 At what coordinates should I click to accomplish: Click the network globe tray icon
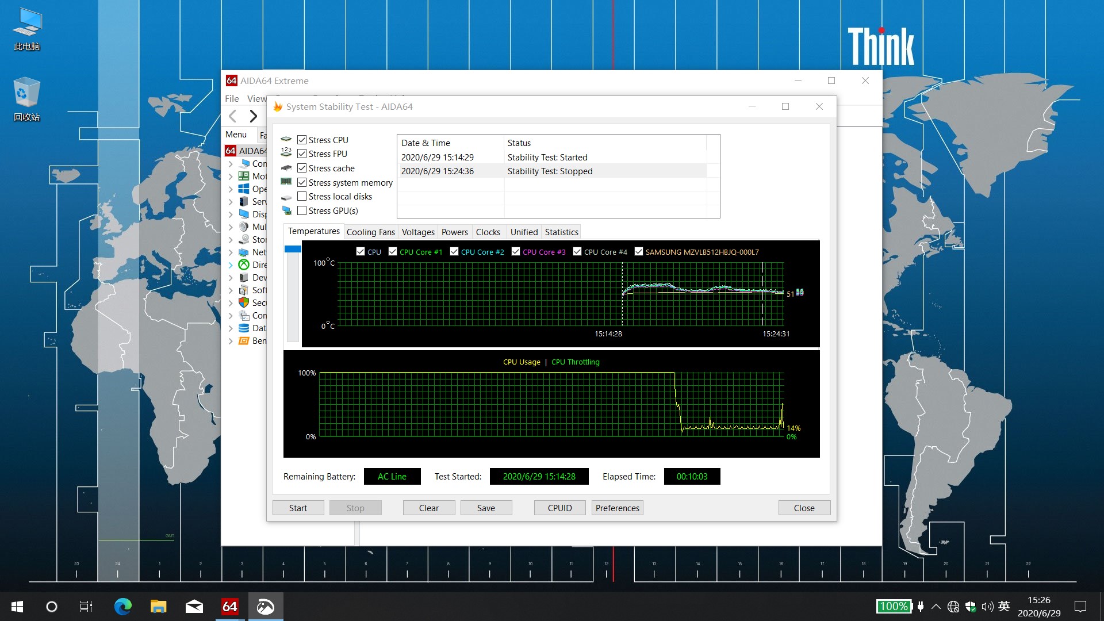pos(953,607)
